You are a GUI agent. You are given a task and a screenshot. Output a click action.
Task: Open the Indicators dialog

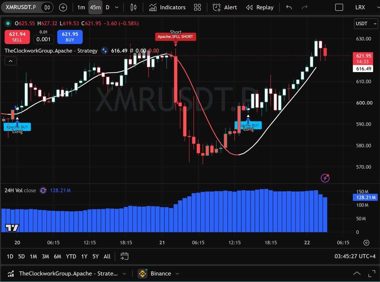tap(167, 7)
